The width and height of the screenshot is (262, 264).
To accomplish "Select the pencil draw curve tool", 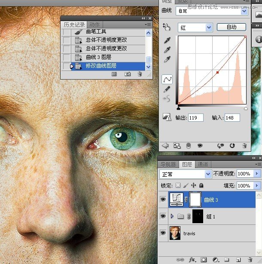I will [167, 89].
